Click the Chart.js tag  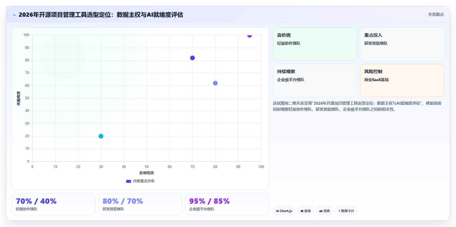point(284,211)
